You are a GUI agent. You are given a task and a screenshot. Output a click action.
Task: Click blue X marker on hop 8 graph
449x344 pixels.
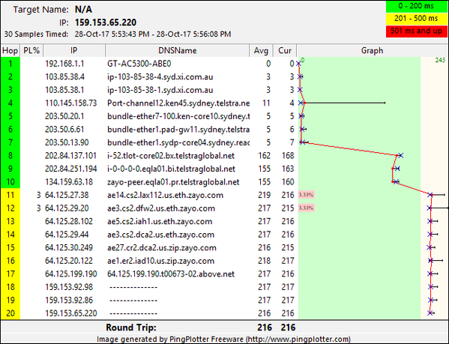400,155
